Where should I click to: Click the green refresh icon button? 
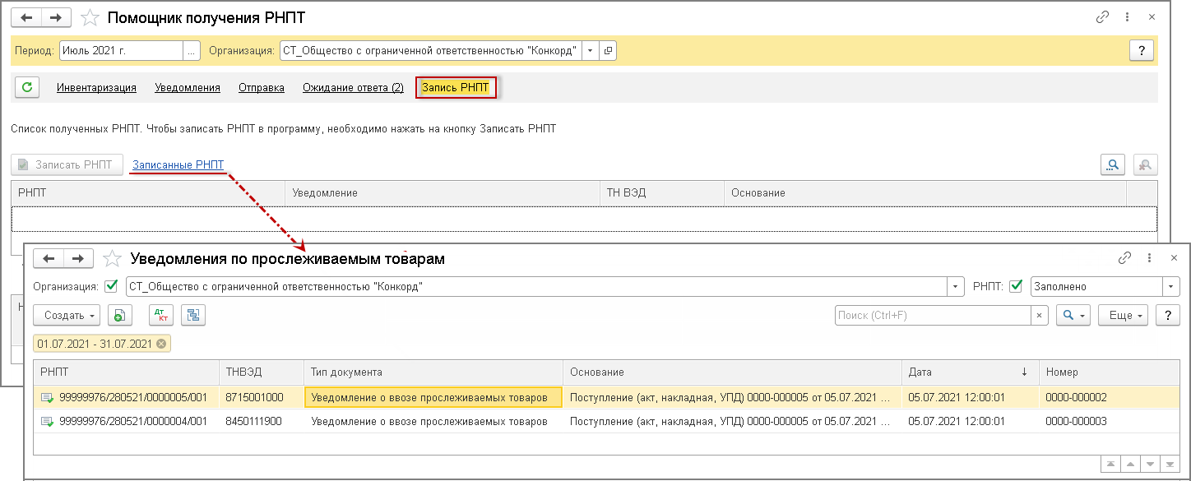pos(27,87)
